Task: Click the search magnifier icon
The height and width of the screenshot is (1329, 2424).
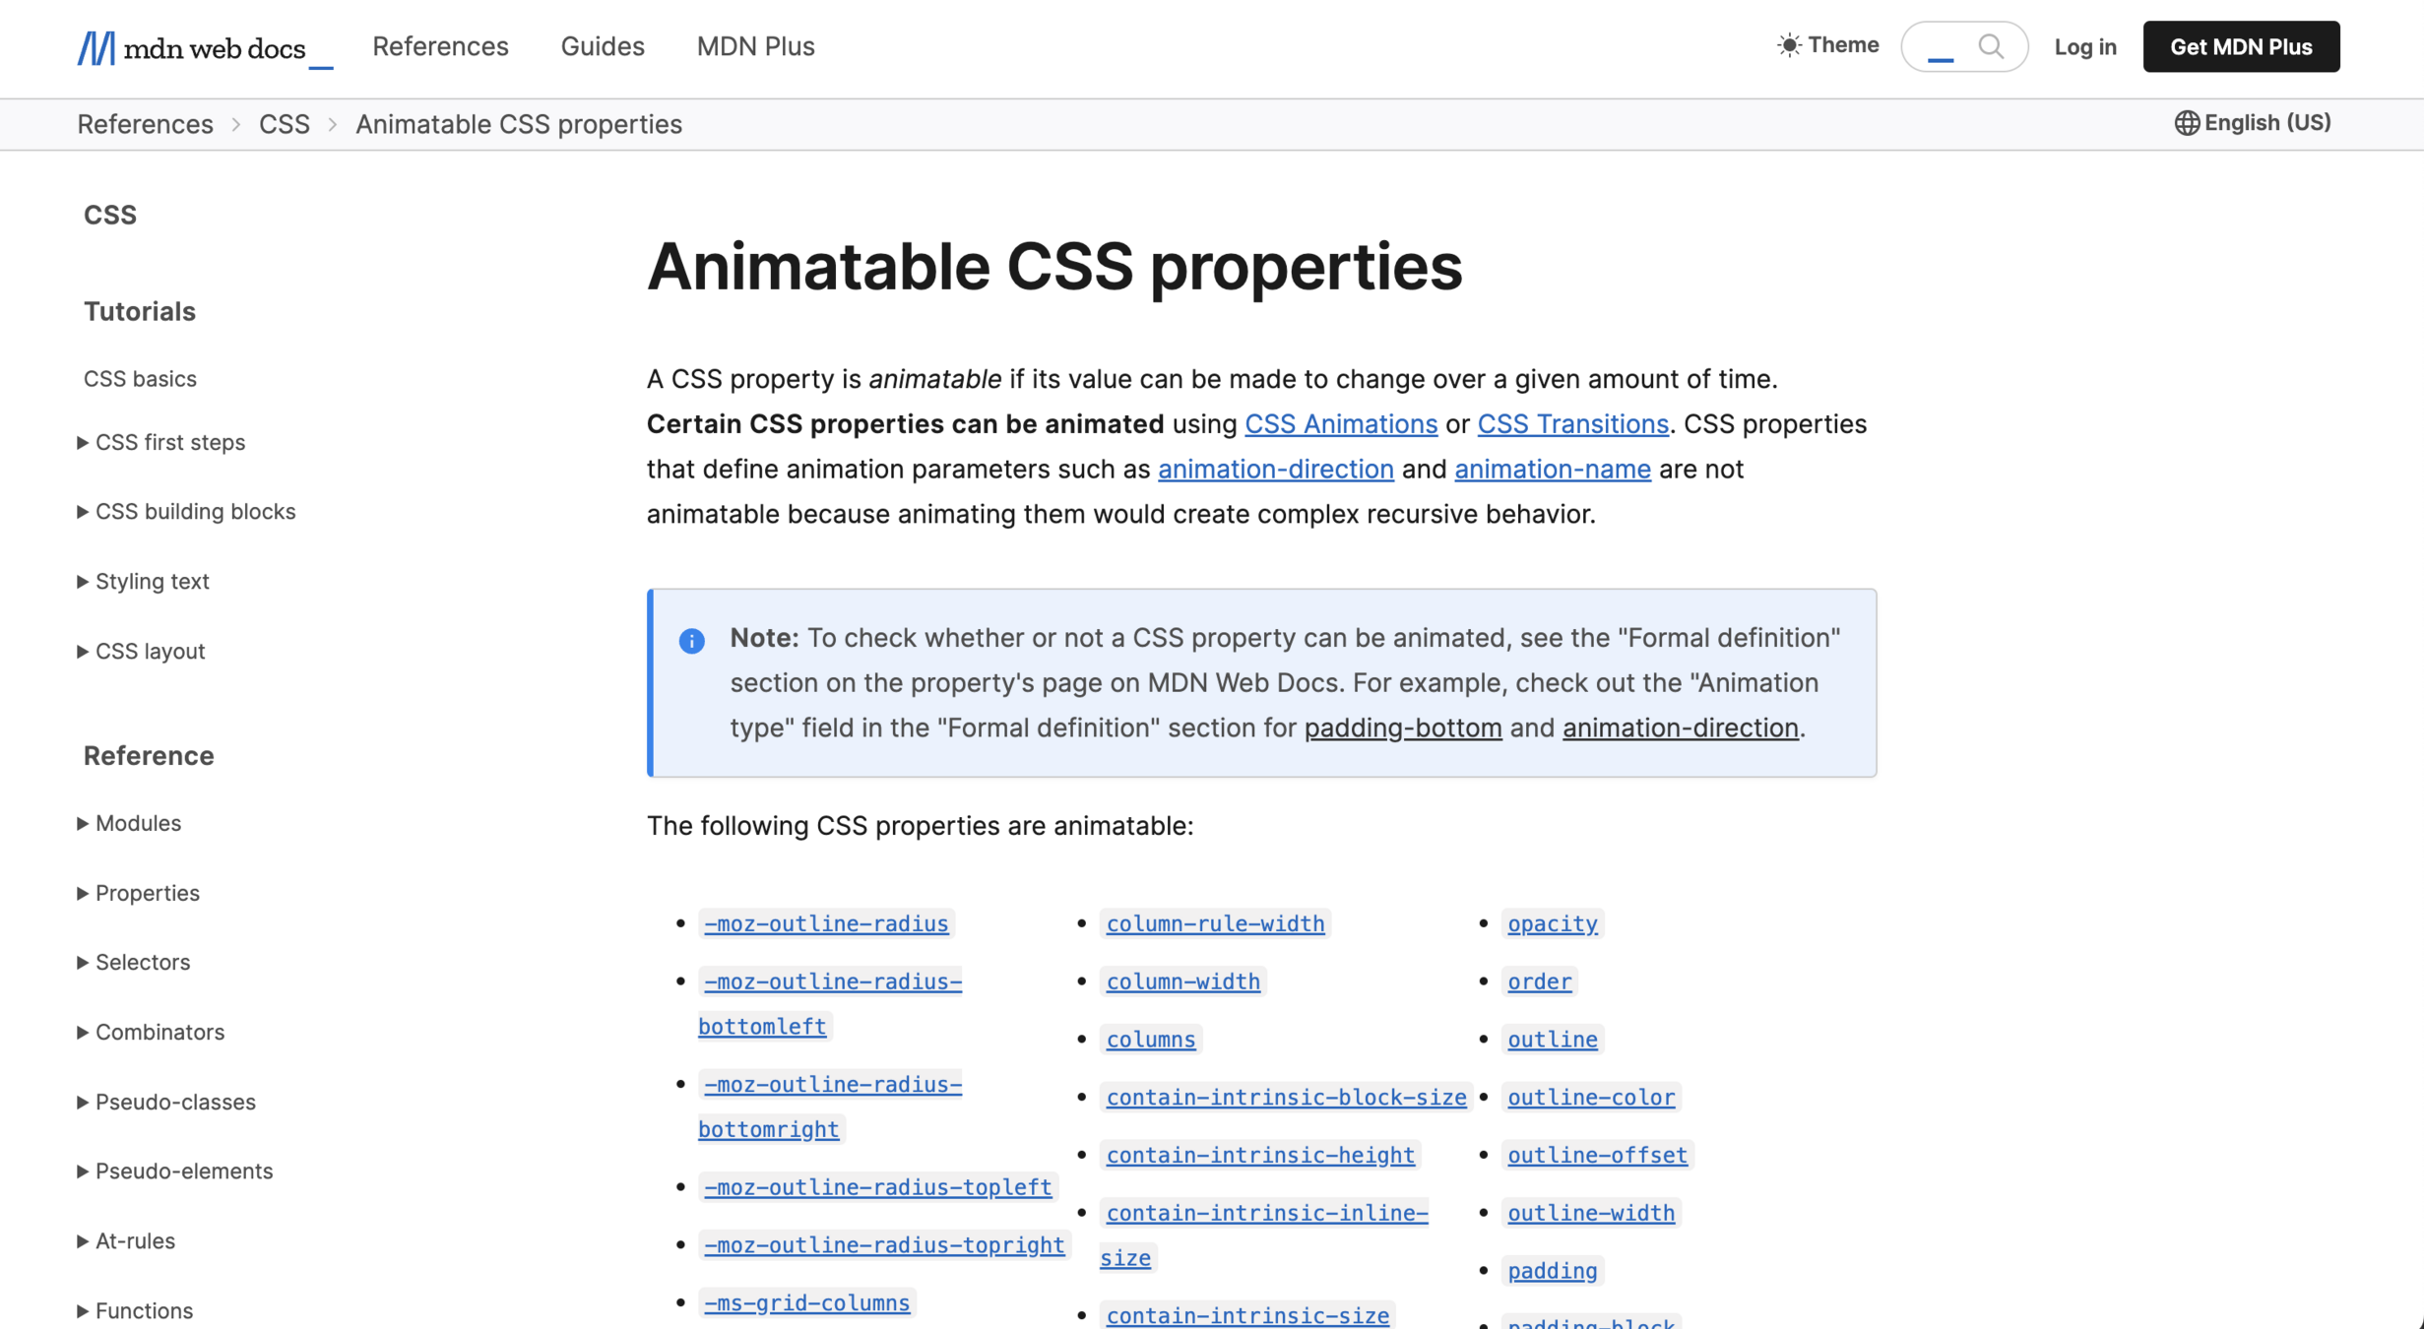Action: [1990, 46]
